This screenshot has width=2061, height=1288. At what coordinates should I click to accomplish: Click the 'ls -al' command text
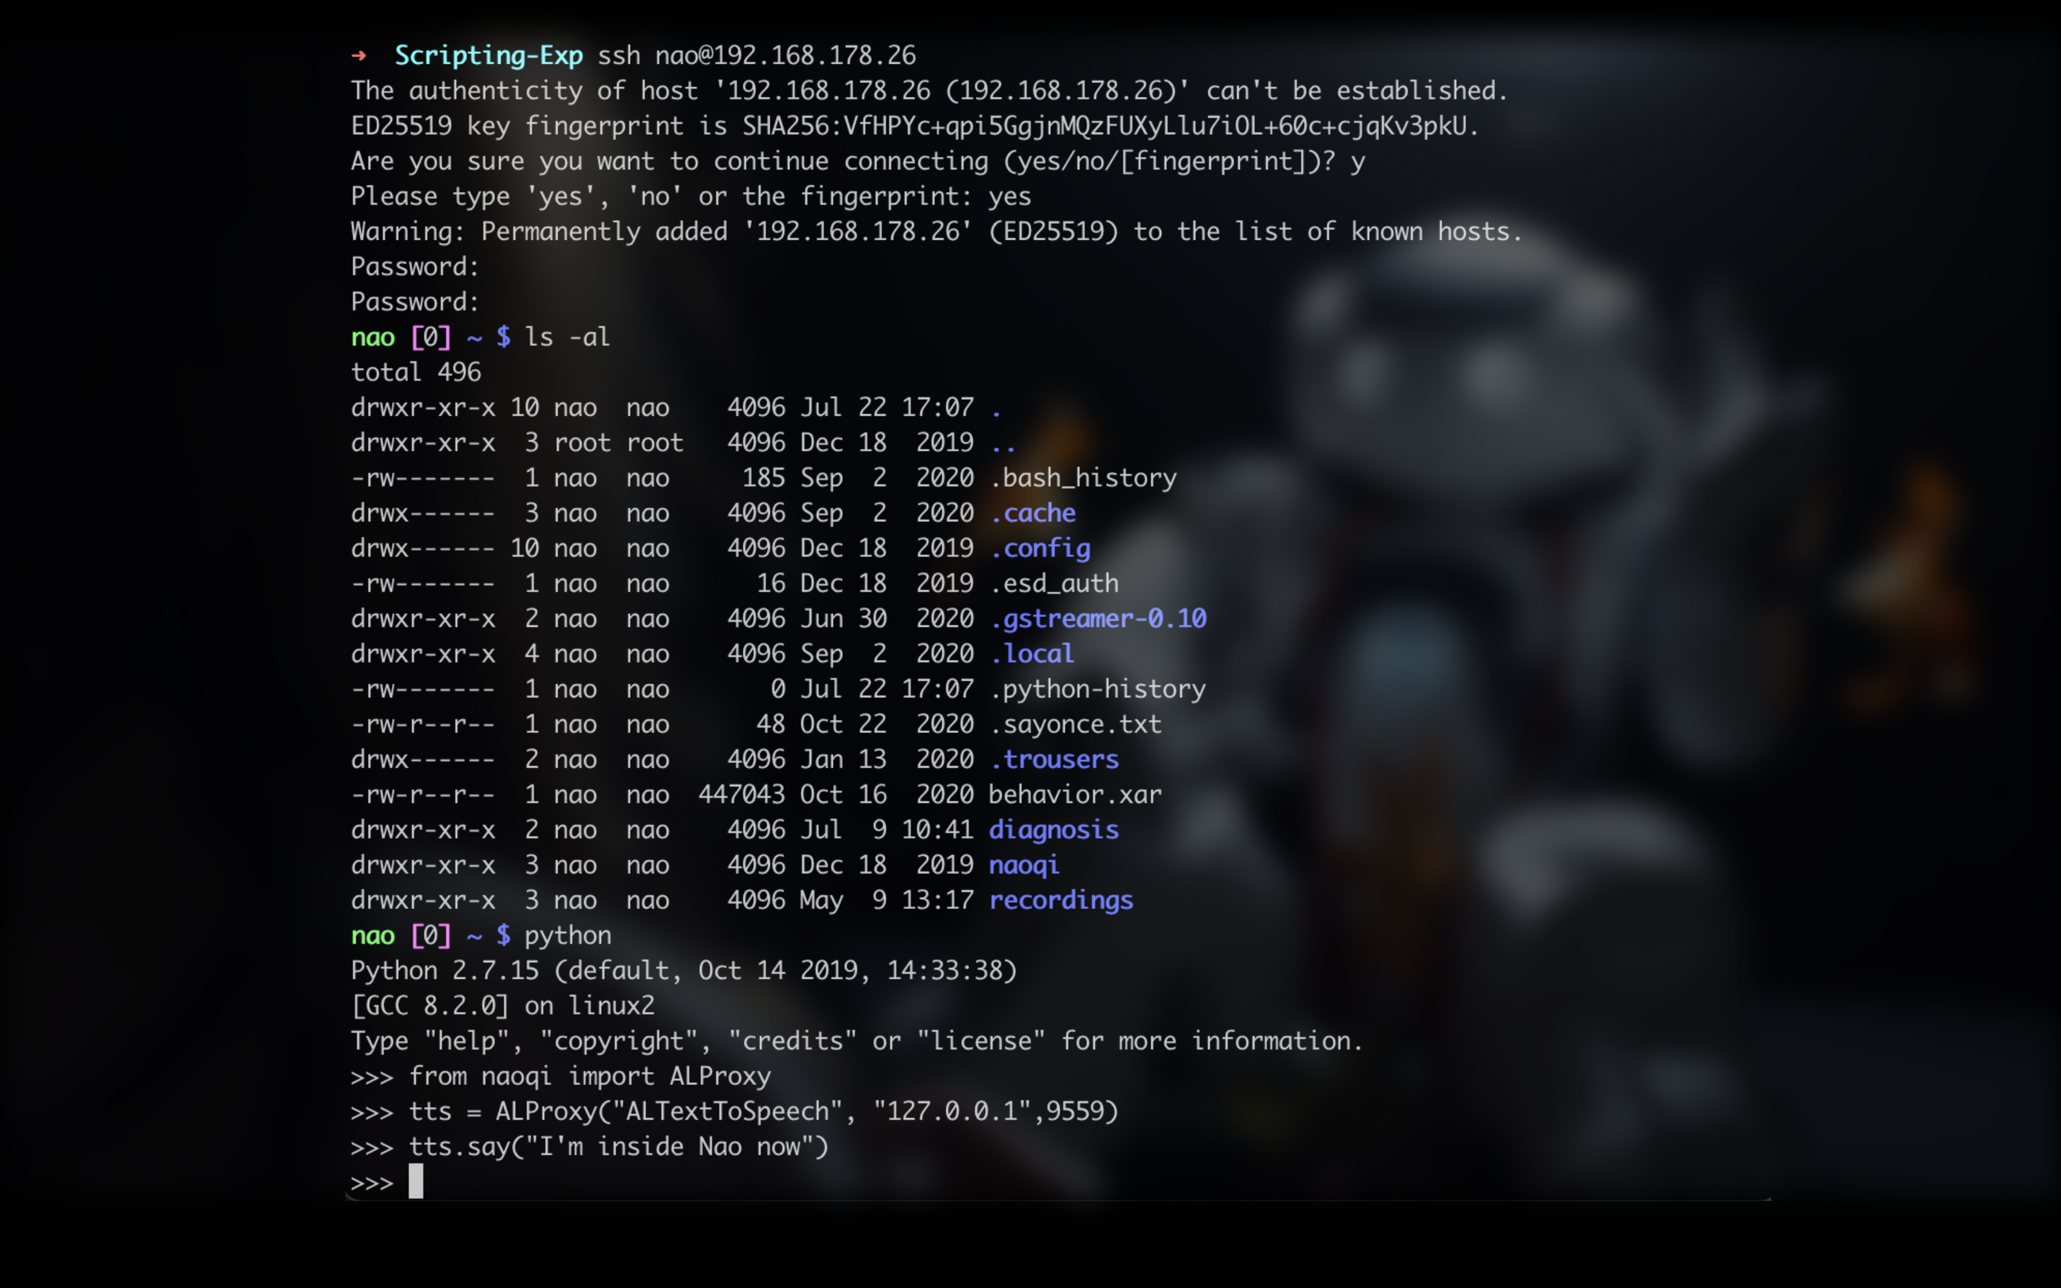click(x=567, y=337)
